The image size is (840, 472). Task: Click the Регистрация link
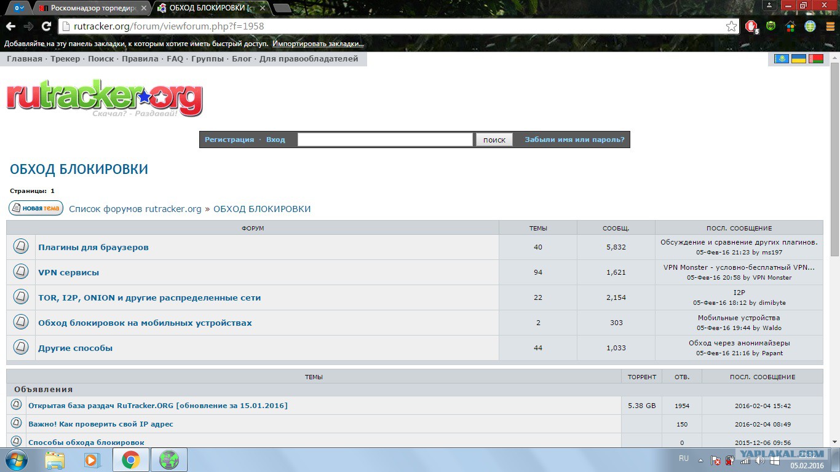(x=229, y=140)
